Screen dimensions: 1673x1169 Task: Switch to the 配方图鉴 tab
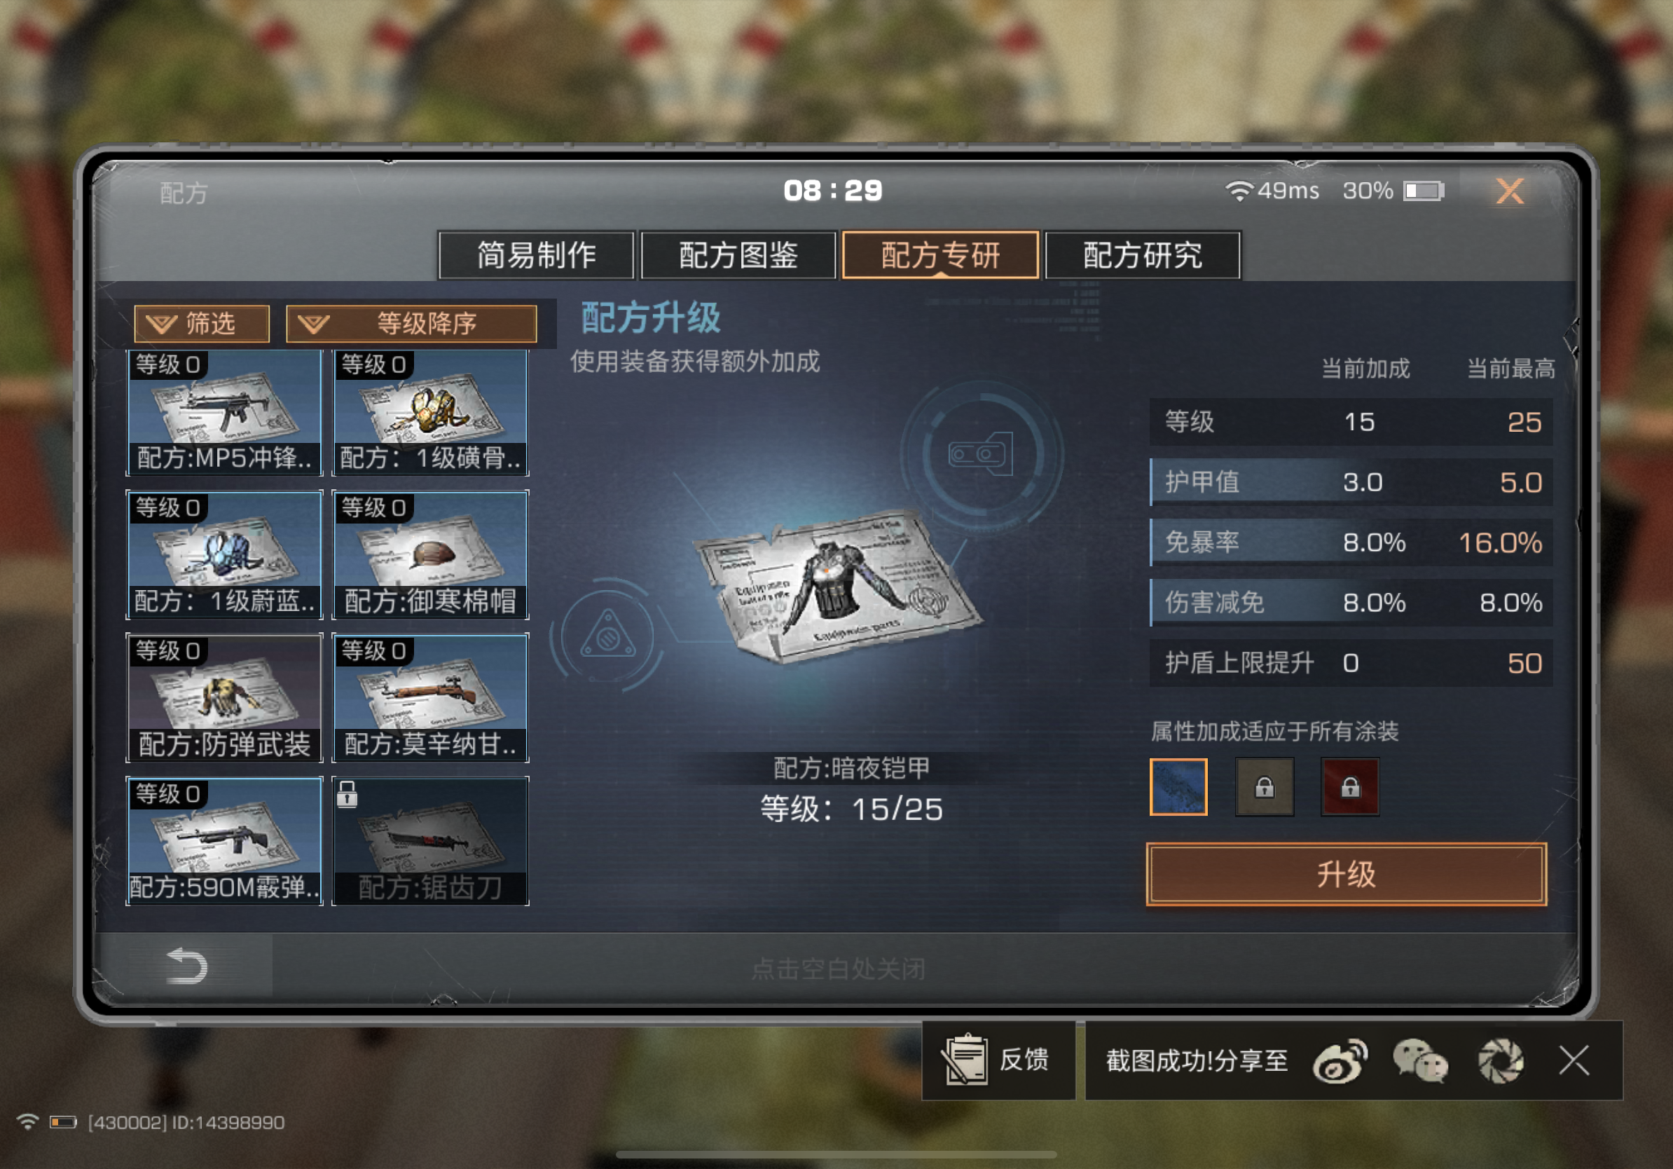(x=738, y=255)
